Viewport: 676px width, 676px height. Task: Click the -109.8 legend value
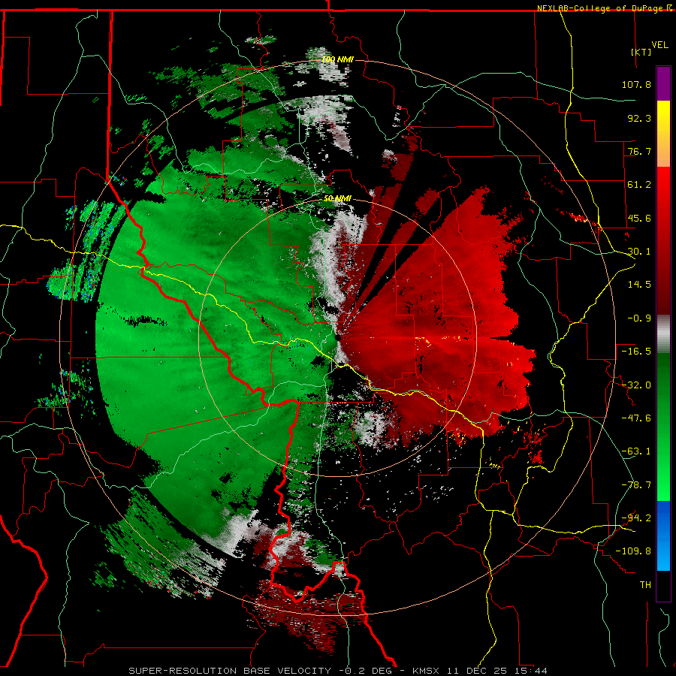[x=633, y=551]
